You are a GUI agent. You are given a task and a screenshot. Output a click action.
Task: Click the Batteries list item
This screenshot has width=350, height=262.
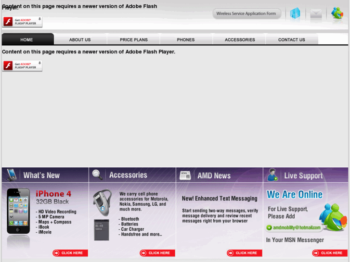129,224
